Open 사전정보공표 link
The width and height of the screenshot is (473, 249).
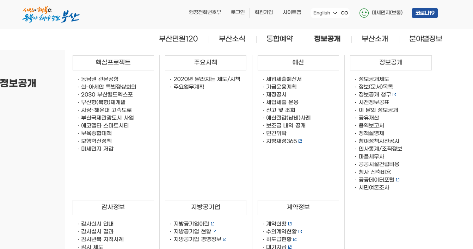374,102
